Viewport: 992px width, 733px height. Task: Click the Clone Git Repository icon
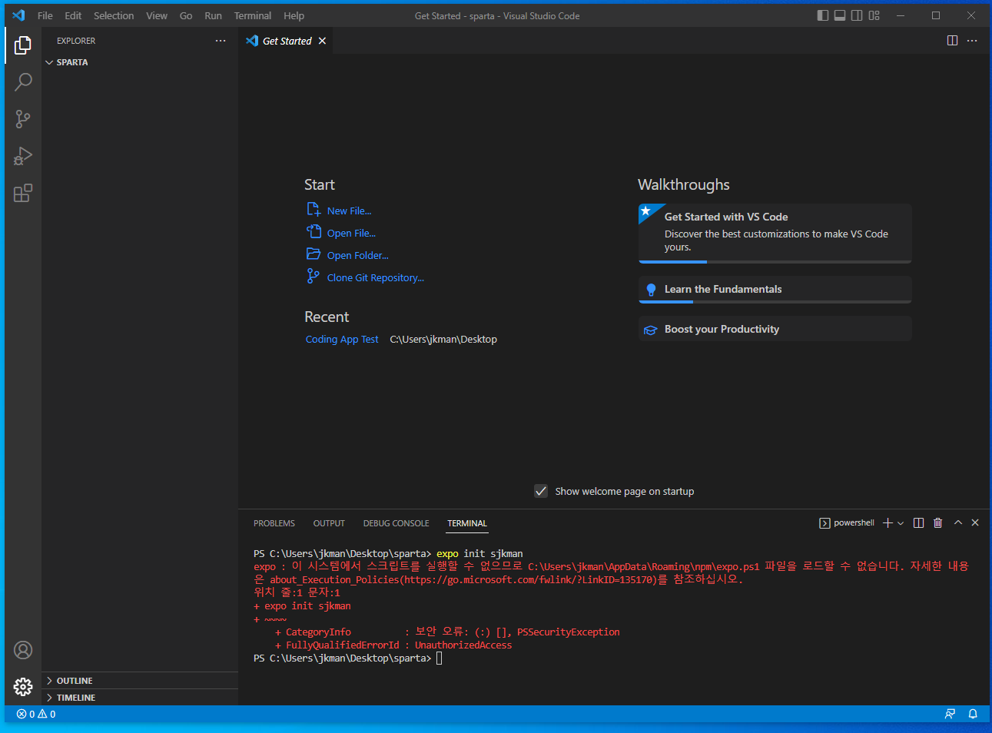click(314, 277)
